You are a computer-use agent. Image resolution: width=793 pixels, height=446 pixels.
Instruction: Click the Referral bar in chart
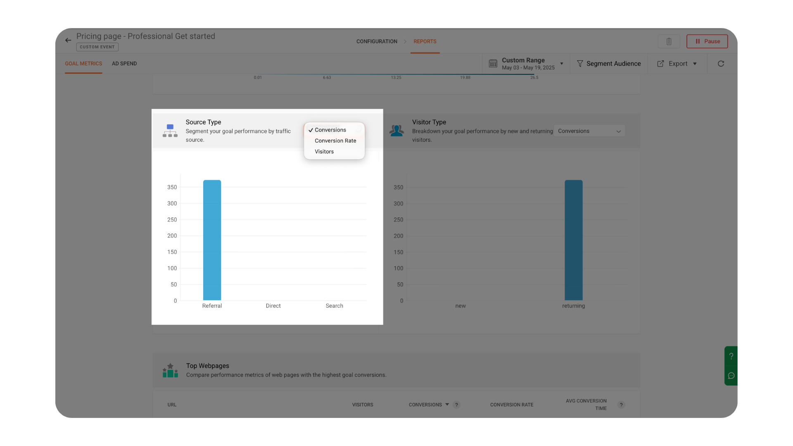pyautogui.click(x=212, y=240)
